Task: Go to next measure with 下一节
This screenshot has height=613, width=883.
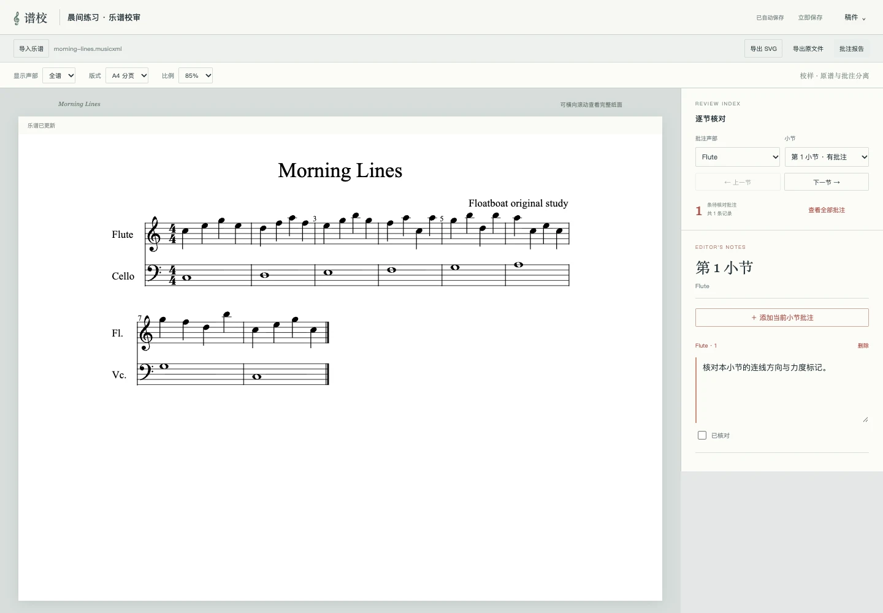Action: click(x=827, y=182)
